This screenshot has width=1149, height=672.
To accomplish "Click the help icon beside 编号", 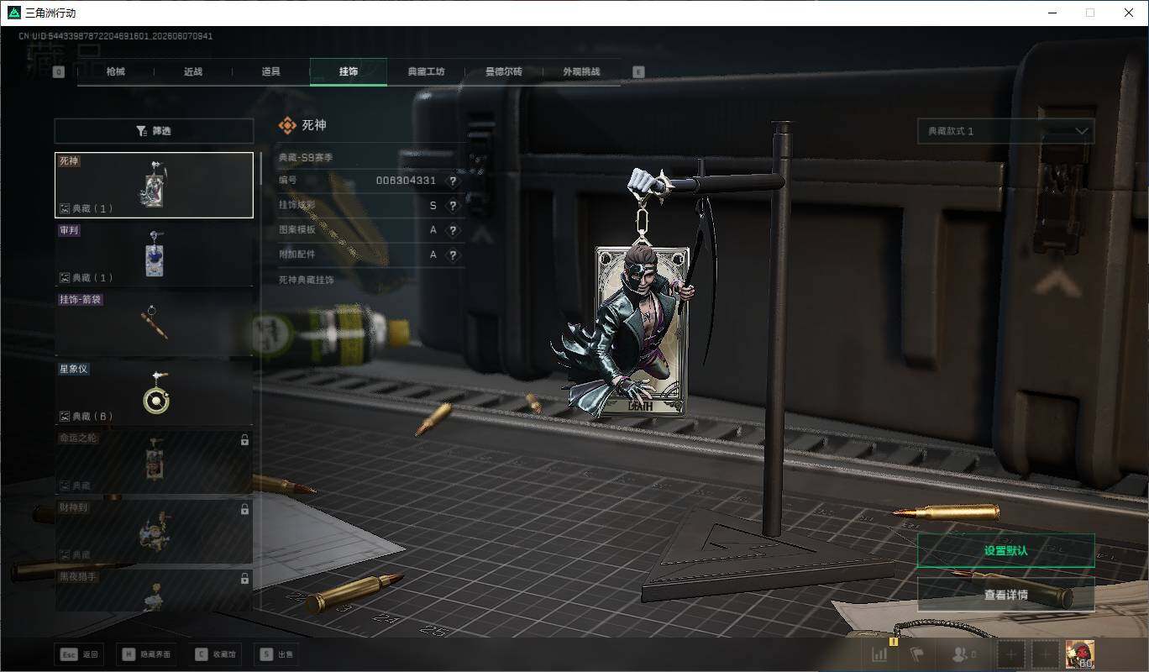I will pos(453,181).
